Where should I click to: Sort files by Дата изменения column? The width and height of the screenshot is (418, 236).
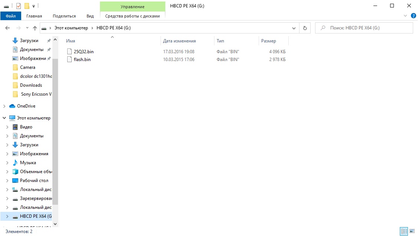179,41
